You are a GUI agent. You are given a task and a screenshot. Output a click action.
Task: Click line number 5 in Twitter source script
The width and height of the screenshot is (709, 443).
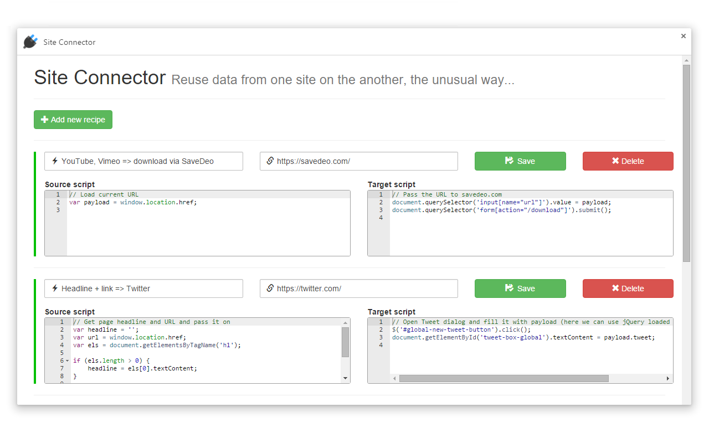tap(61, 353)
